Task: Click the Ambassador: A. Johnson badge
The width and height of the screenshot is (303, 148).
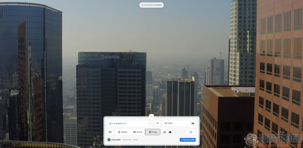Action: tap(151, 5)
